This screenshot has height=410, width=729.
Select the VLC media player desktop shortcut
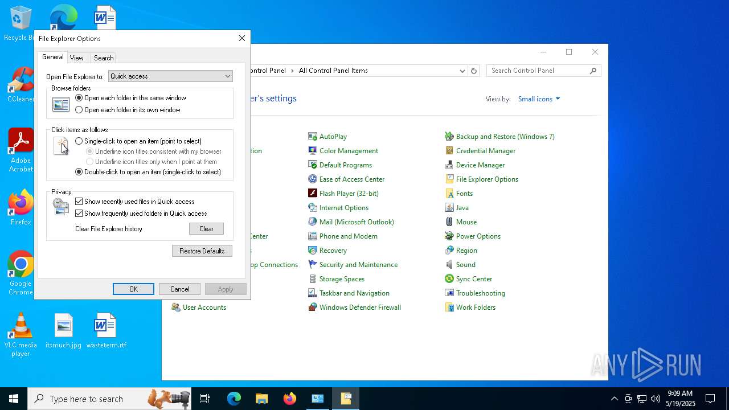pos(21,335)
